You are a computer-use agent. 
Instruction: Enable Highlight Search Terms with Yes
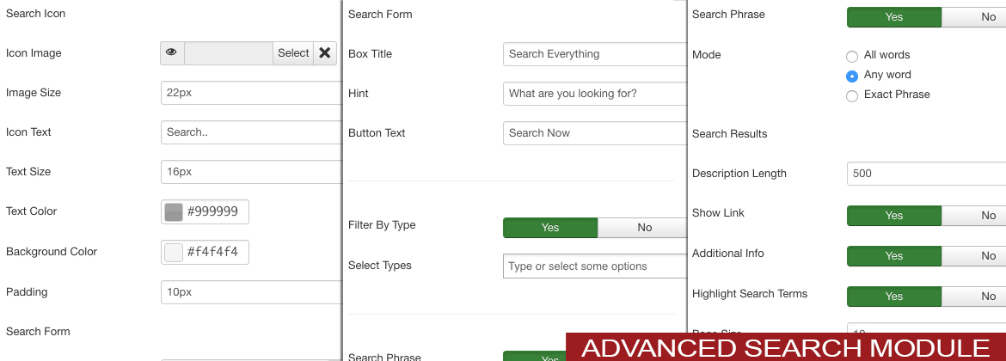click(894, 297)
